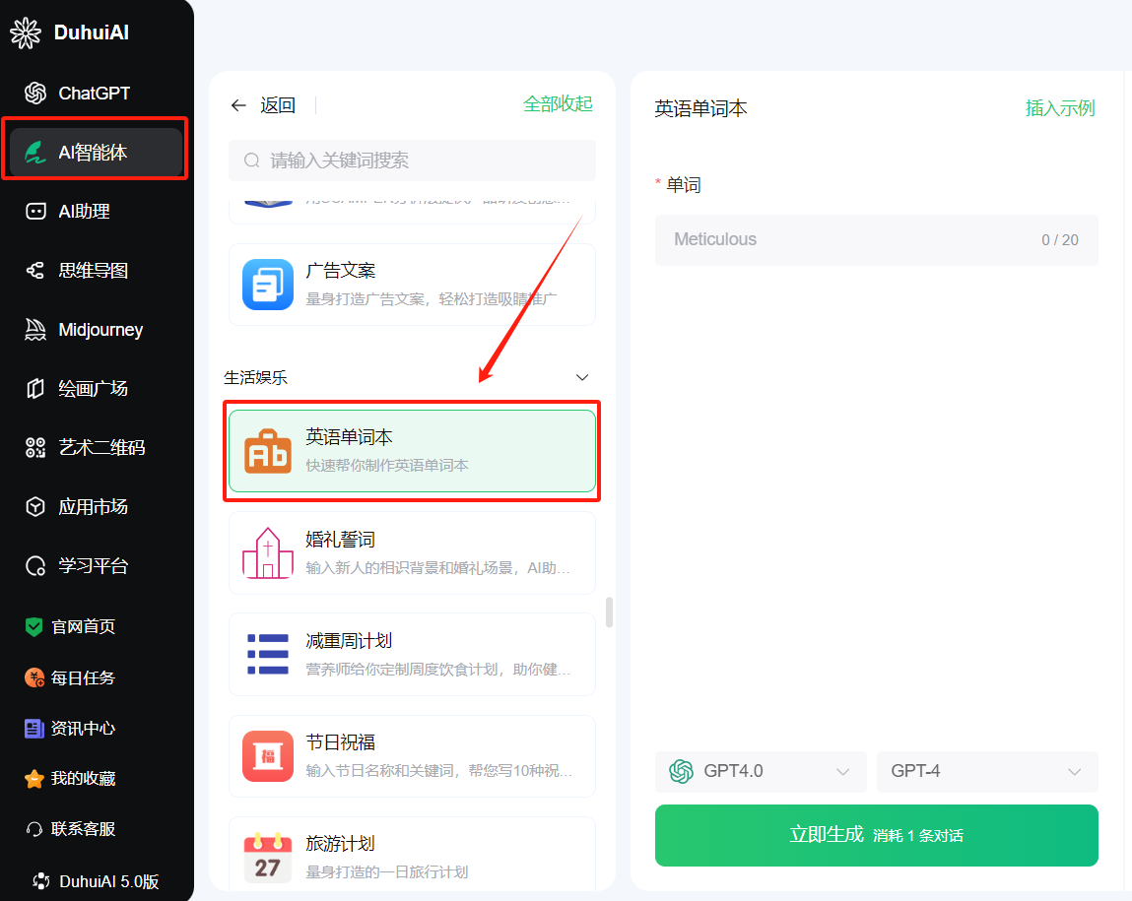Click the 官网首页 link text
Screen dimensions: 1132x901
tap(83, 627)
